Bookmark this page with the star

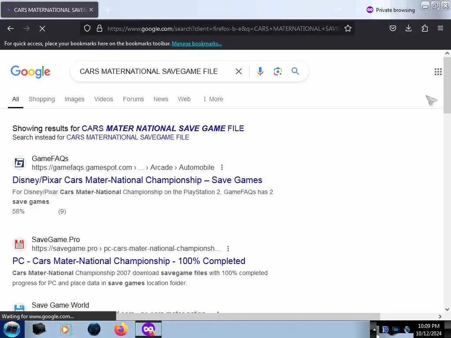(348, 28)
